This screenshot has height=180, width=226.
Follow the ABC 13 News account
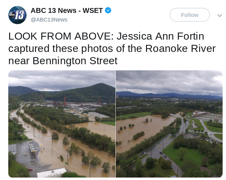point(190,15)
